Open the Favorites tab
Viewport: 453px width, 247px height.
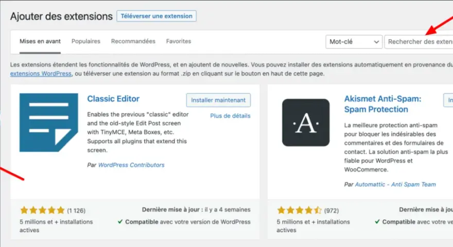(179, 41)
